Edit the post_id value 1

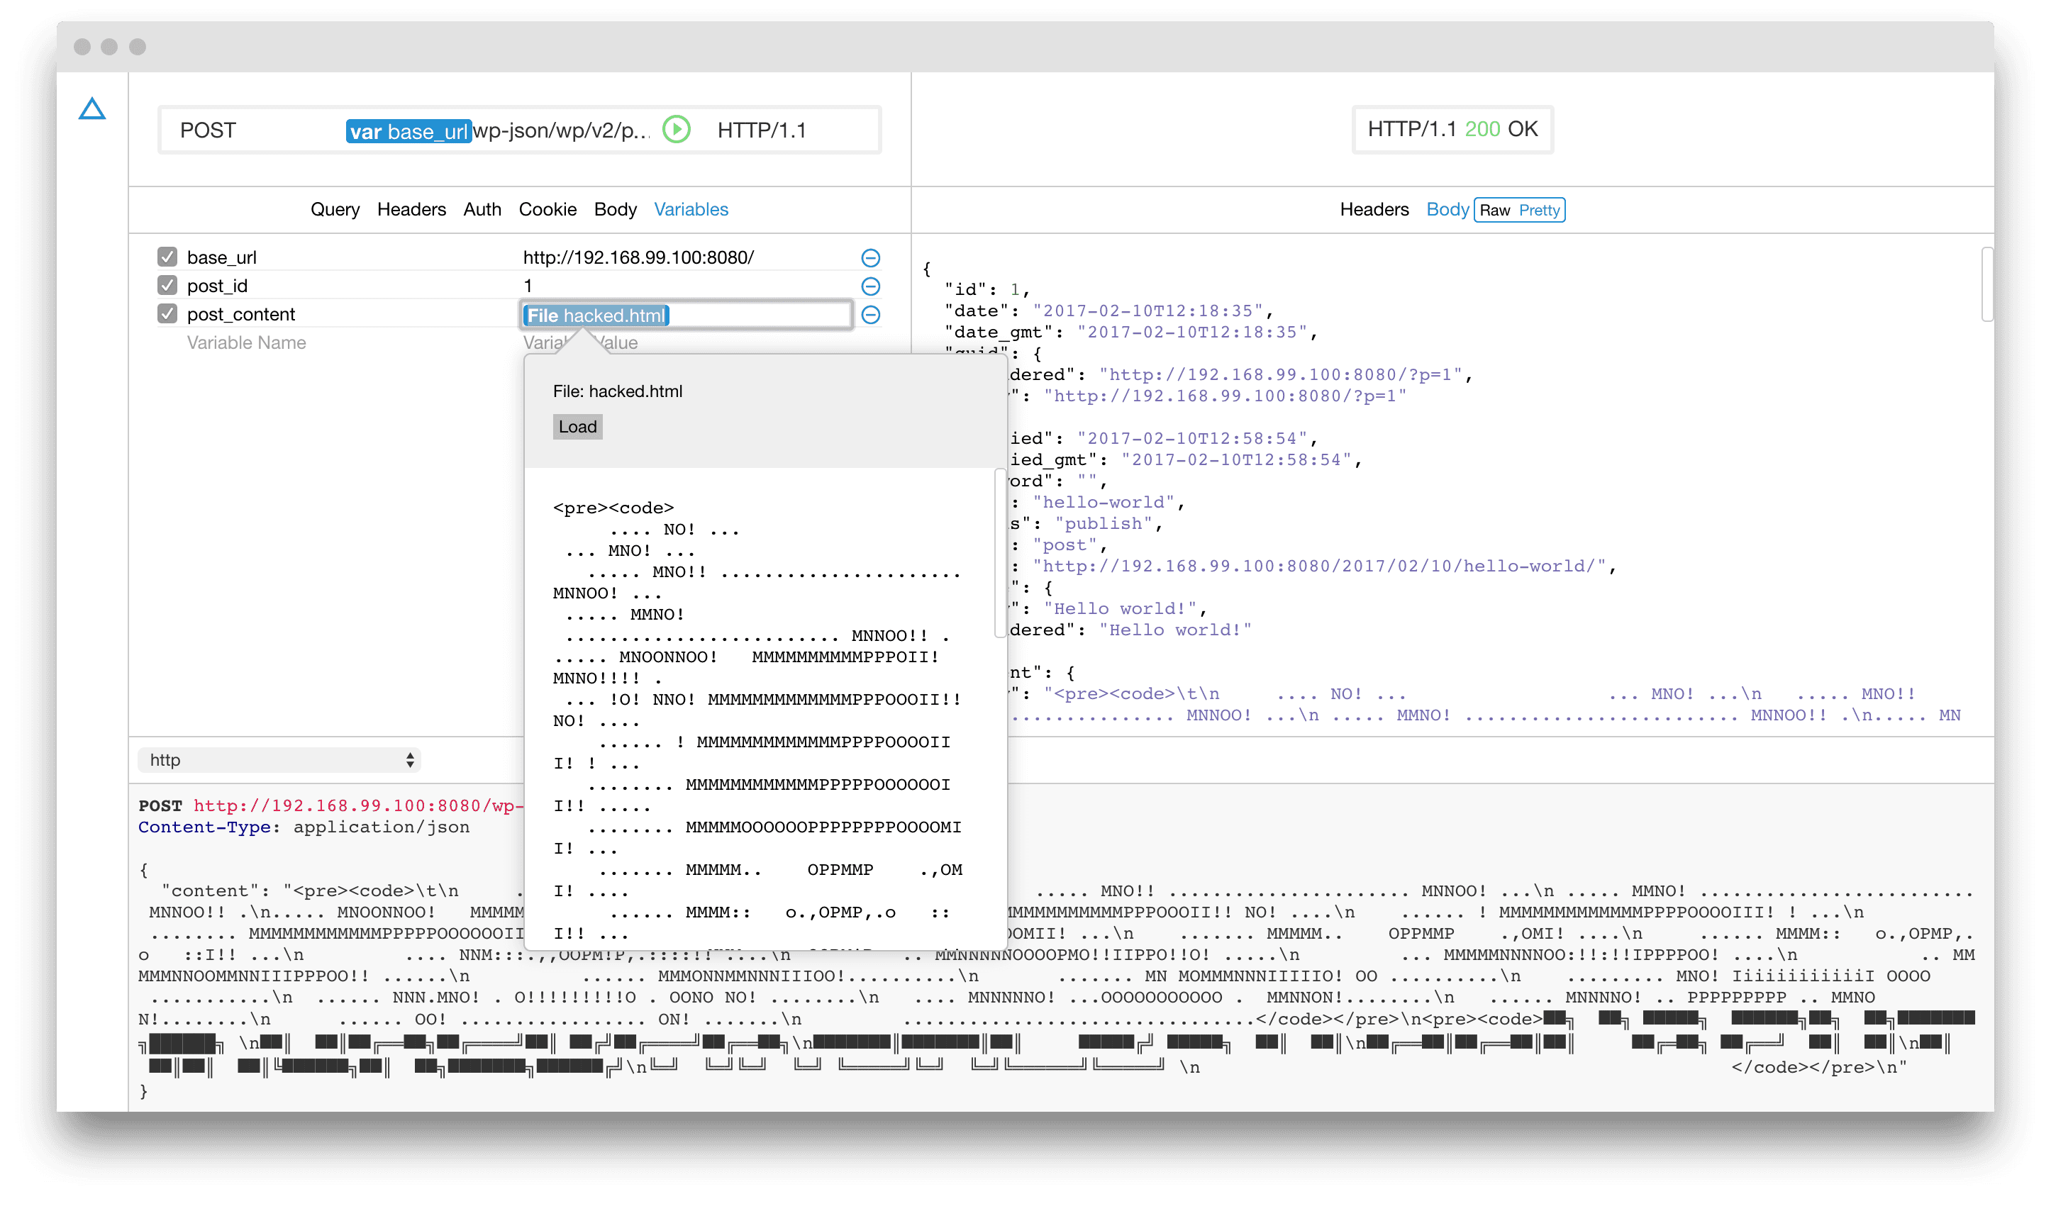pyautogui.click(x=528, y=286)
